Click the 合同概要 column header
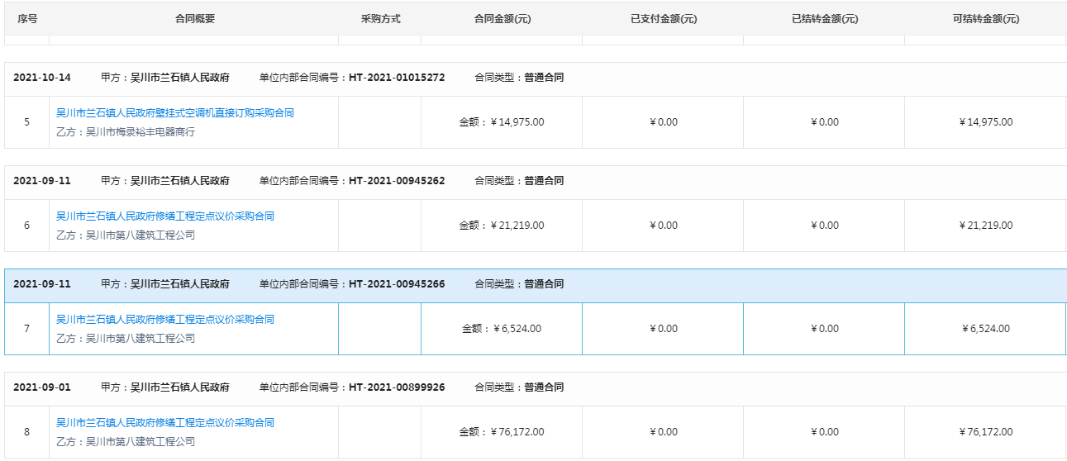This screenshot has height=461, width=1067. click(x=195, y=19)
